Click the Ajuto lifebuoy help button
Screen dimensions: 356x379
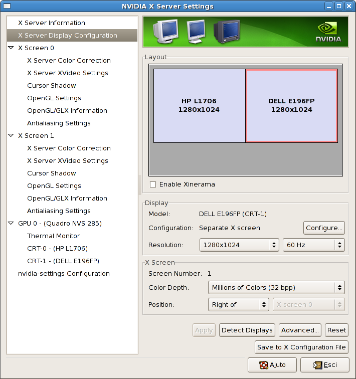coord(272,365)
